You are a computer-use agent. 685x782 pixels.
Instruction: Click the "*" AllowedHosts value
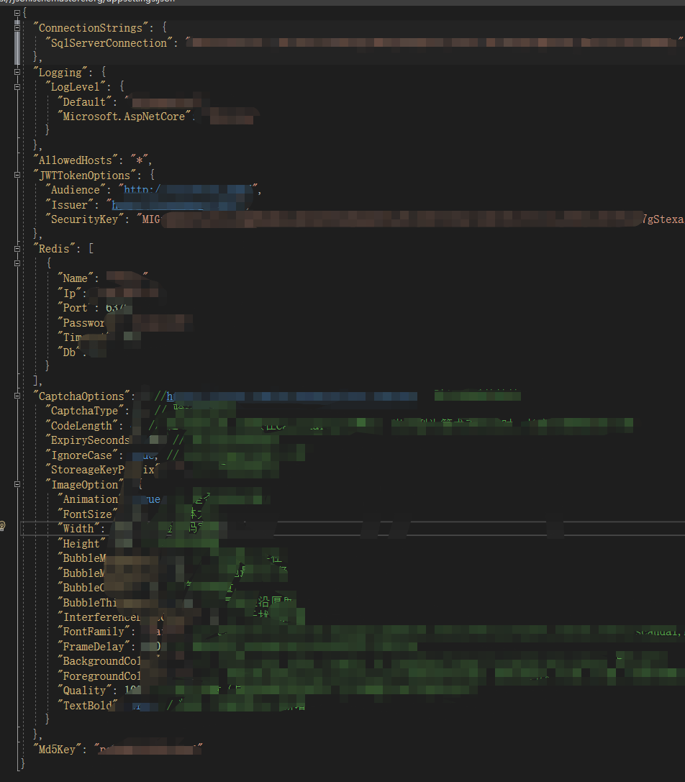pyautogui.click(x=139, y=160)
